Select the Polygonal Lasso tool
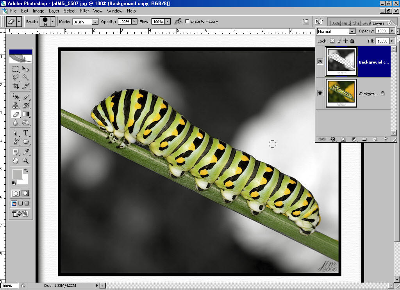 point(16,77)
